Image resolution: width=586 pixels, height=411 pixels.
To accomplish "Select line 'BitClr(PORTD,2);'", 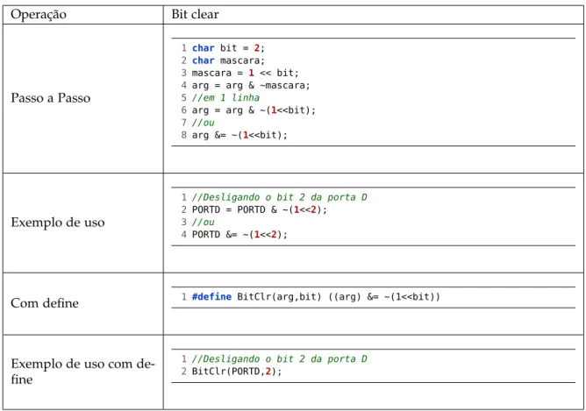I will pos(237,372).
